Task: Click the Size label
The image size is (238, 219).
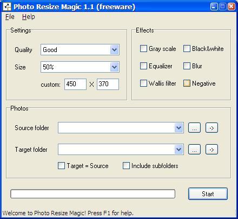Action: 20,67
